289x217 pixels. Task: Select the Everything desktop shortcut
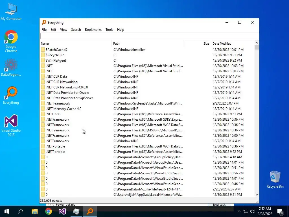[11, 95]
